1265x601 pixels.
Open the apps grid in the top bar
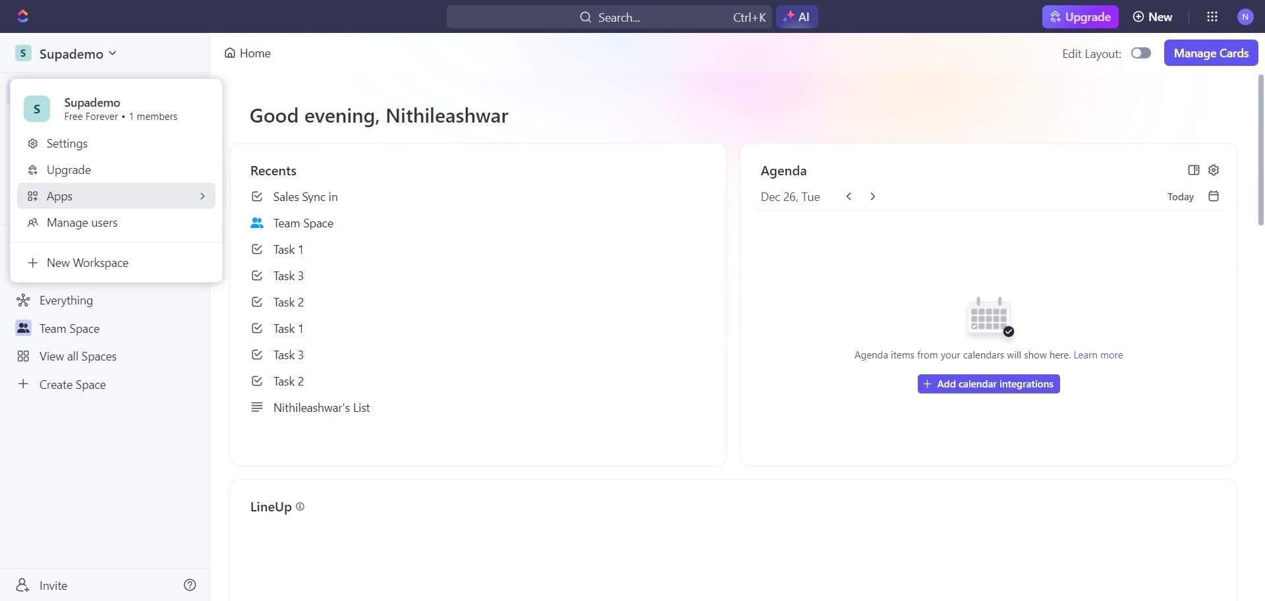point(1212,16)
